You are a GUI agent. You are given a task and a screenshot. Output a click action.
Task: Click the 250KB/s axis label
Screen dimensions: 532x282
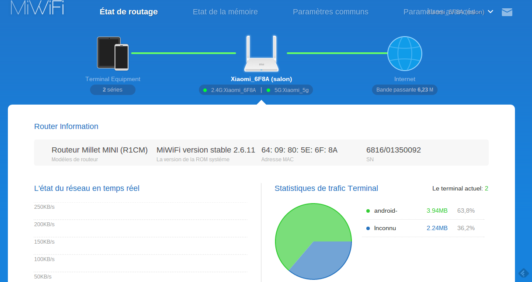point(44,207)
